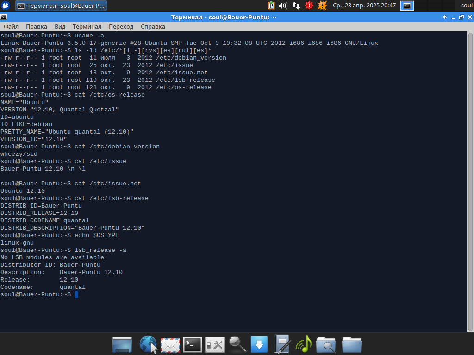Click the terminal vertical scrollbar
The image size is (474, 355).
(471, 182)
